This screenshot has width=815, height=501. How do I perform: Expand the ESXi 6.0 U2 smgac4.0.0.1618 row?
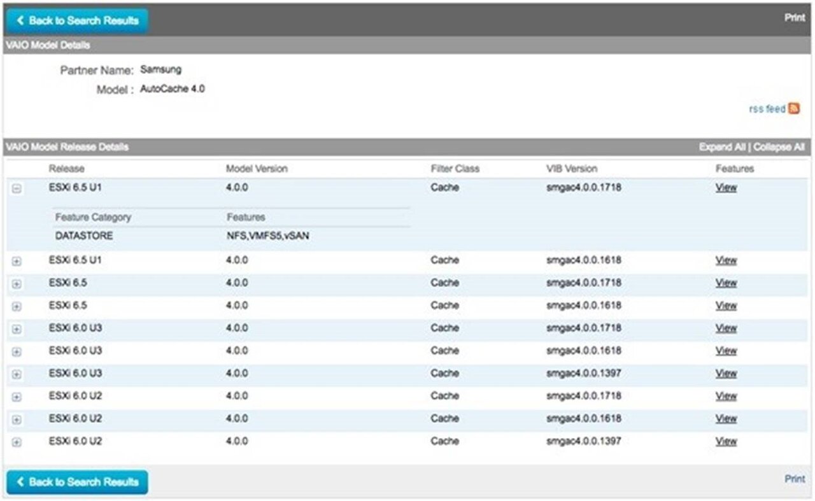17,420
